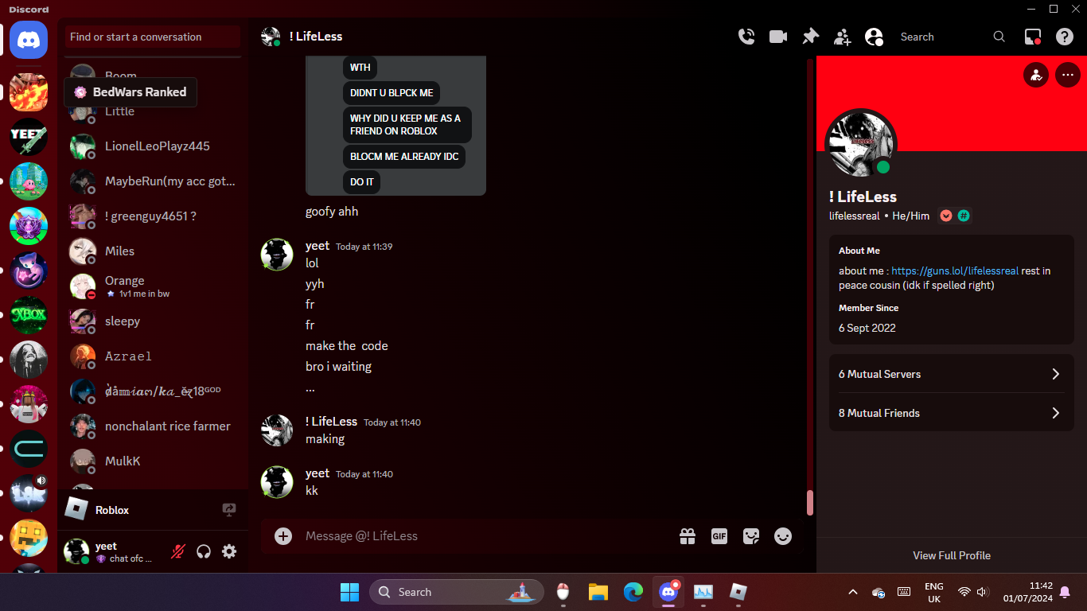Open DM with Orange
This screenshot has width=1087, height=611.
click(x=153, y=286)
